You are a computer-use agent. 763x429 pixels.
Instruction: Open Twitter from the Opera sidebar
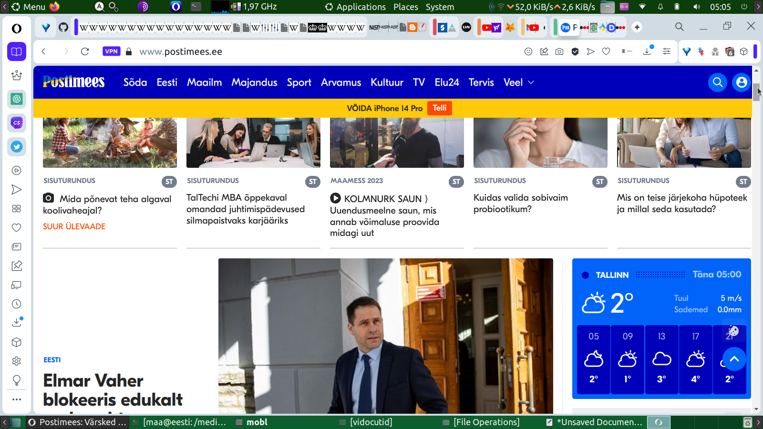[17, 147]
